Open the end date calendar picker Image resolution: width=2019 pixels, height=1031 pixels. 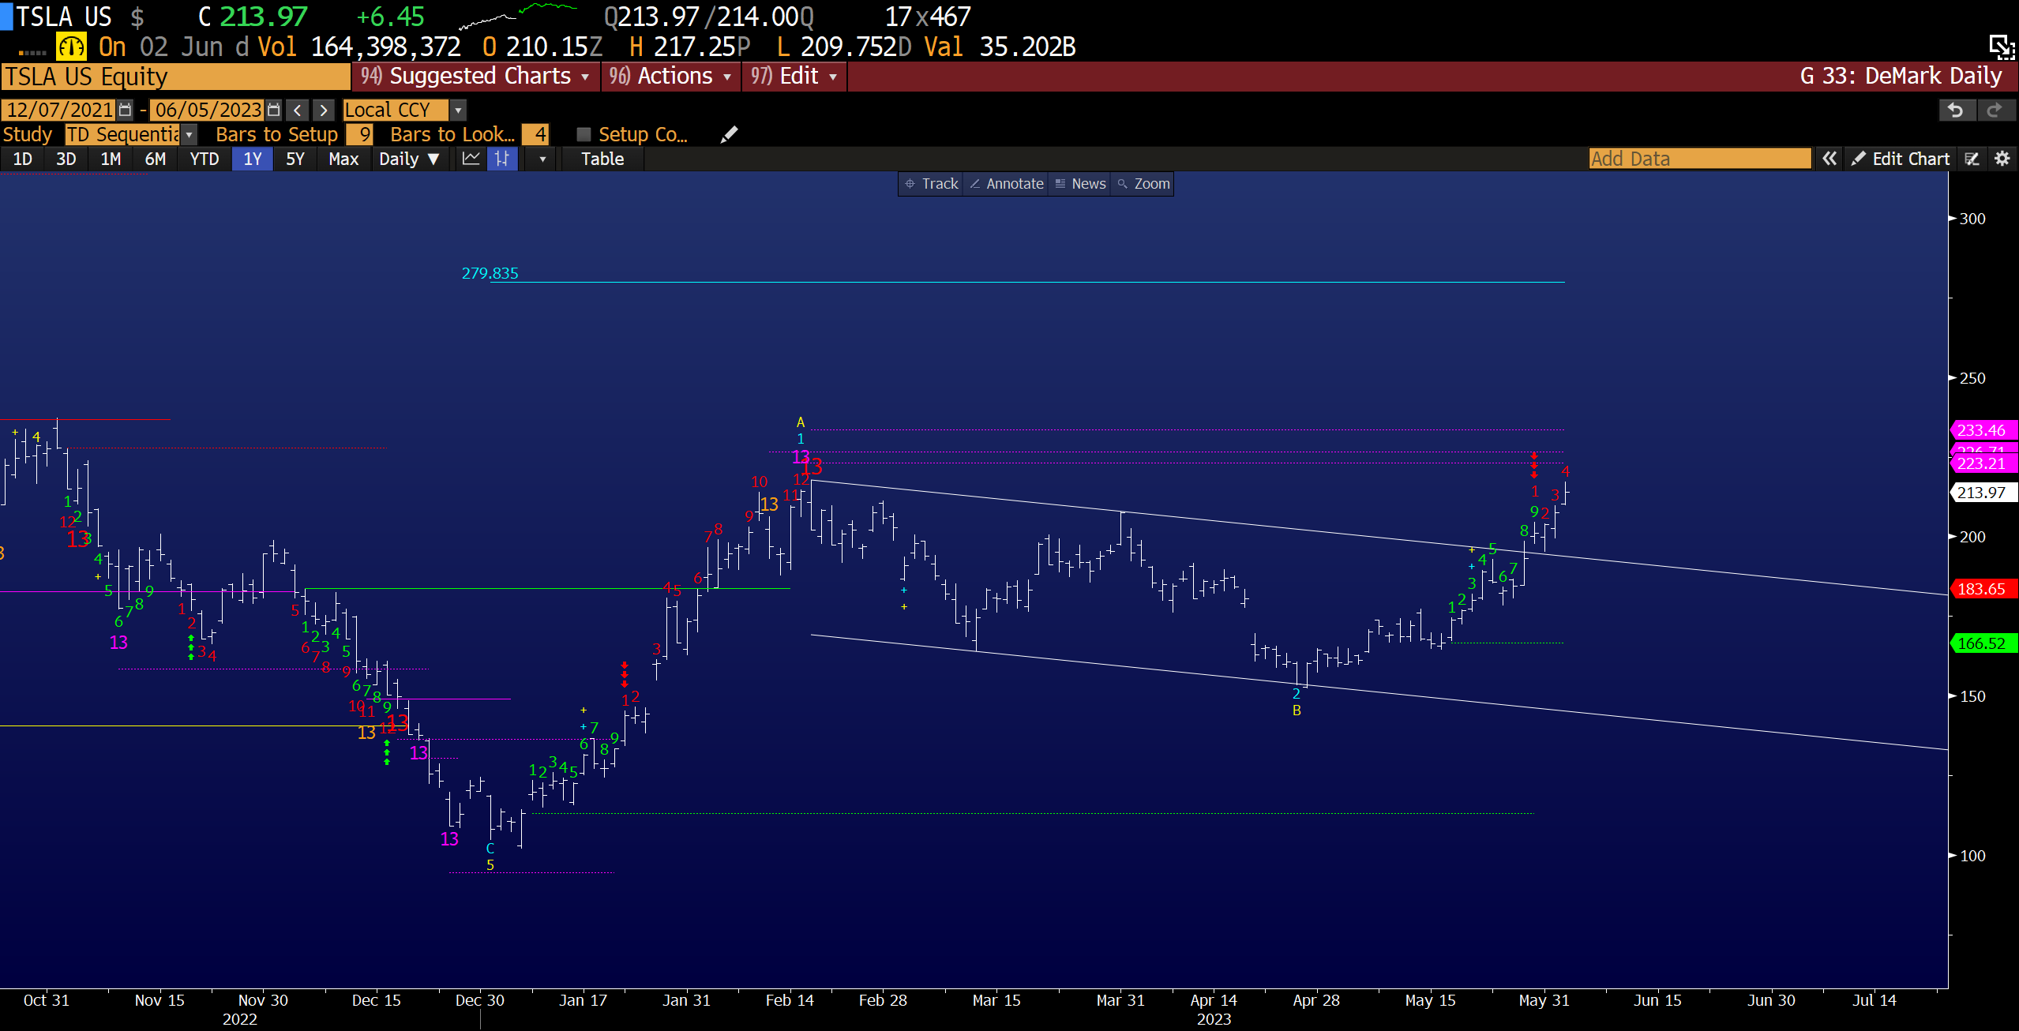click(273, 110)
